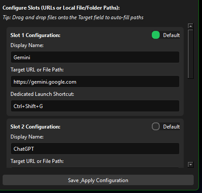Select Slot 1 as Default radio button

pyautogui.click(x=156, y=35)
